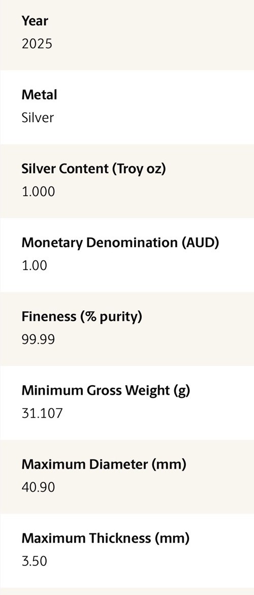Select the 2025 year value

(x=37, y=44)
